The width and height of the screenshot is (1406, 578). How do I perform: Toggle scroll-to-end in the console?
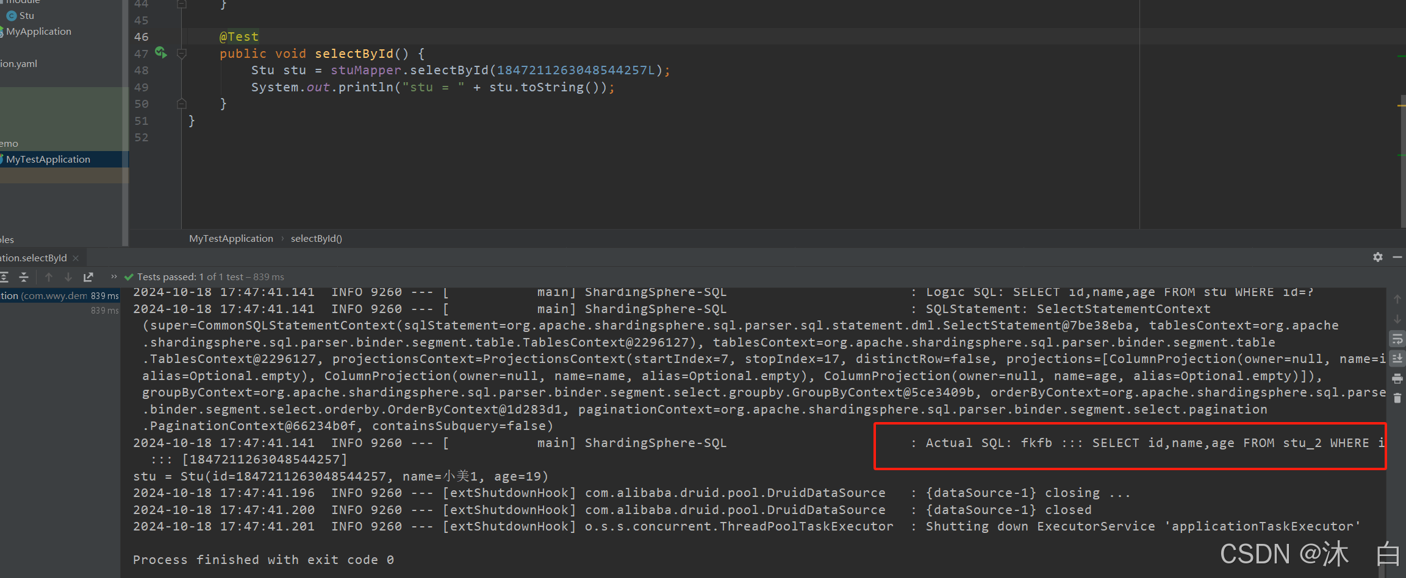click(x=1397, y=358)
